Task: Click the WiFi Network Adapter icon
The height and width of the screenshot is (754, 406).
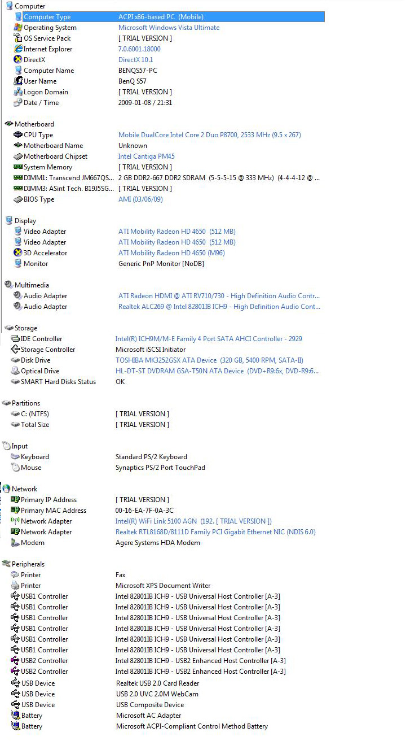Action: (15, 521)
